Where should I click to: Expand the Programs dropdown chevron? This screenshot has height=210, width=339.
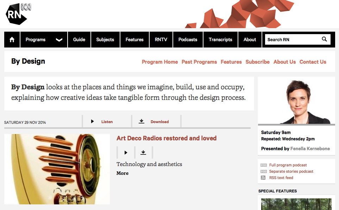pos(59,40)
